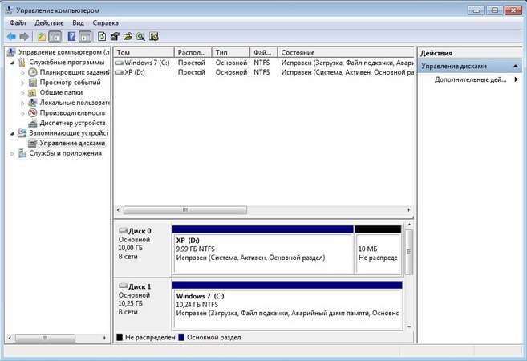This screenshot has height=361, width=527.
Task: Click the Локальные пользователи icon
Action: [x=33, y=103]
